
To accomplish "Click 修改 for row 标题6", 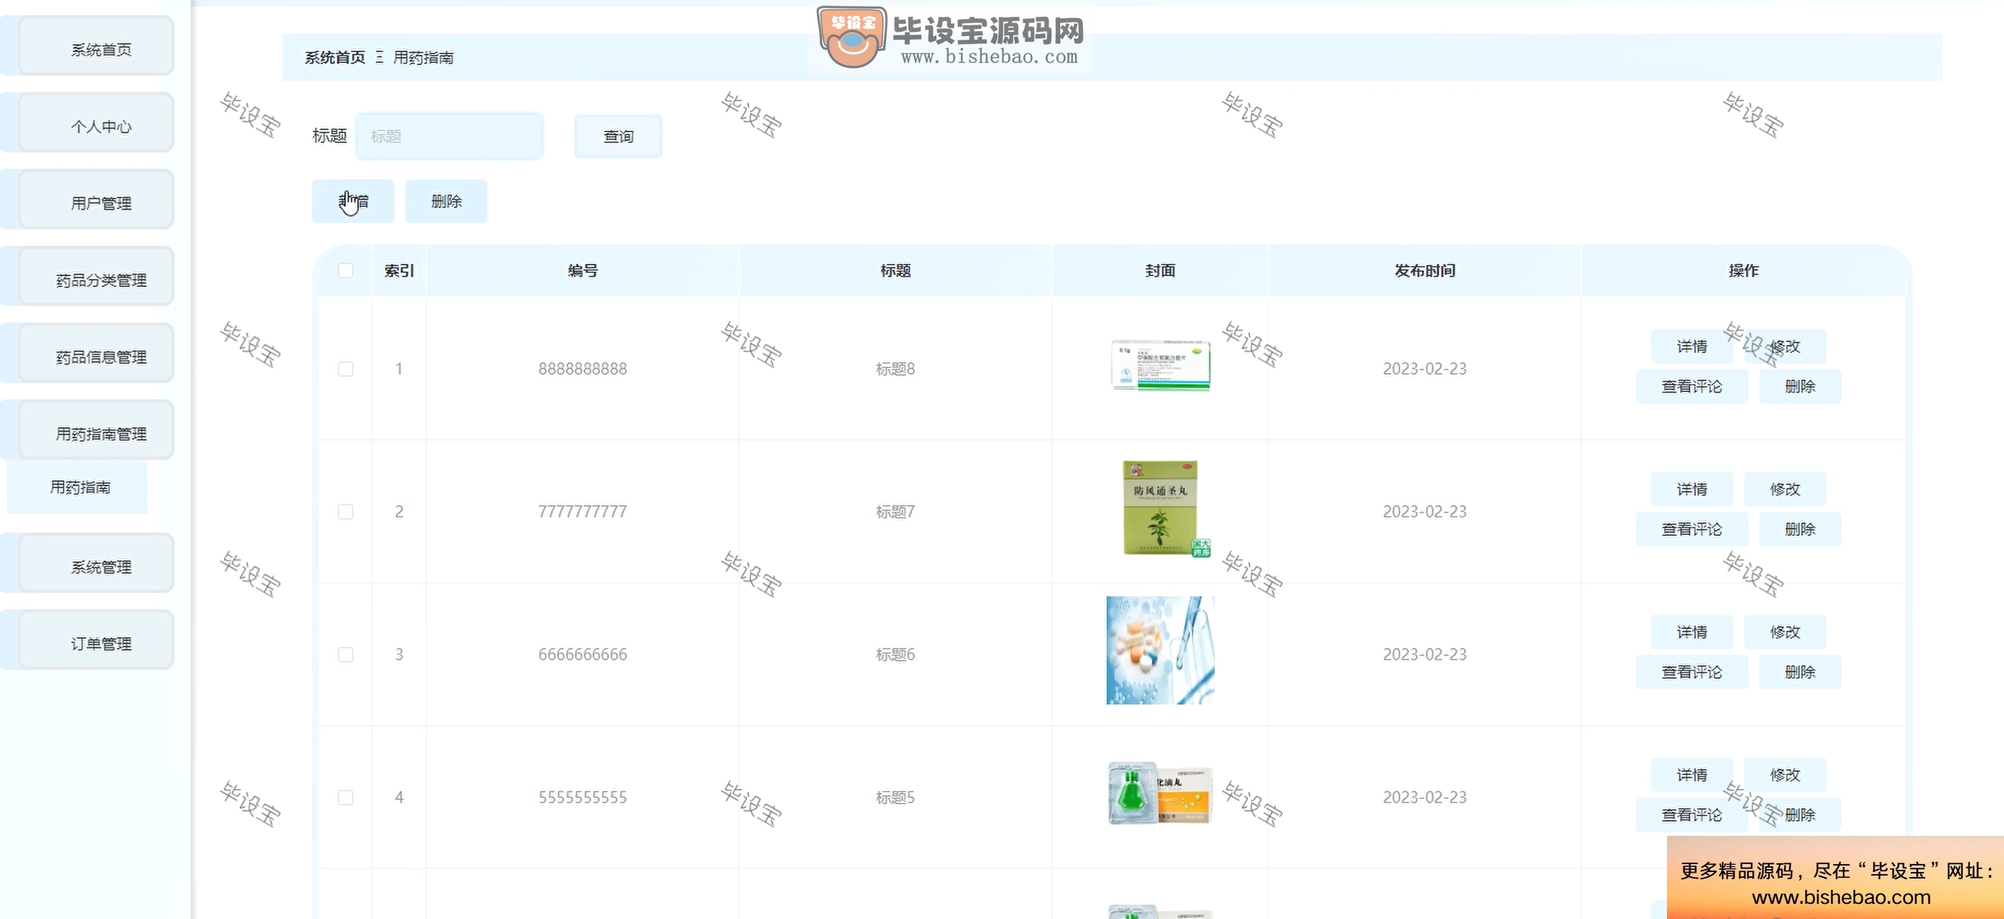I will (1785, 632).
